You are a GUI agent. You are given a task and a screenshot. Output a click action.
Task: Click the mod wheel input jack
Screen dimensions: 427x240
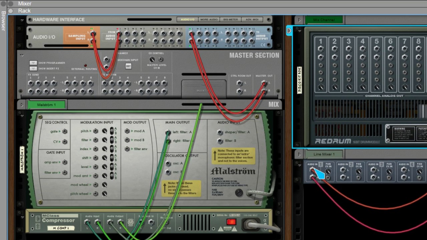tap(96, 185)
